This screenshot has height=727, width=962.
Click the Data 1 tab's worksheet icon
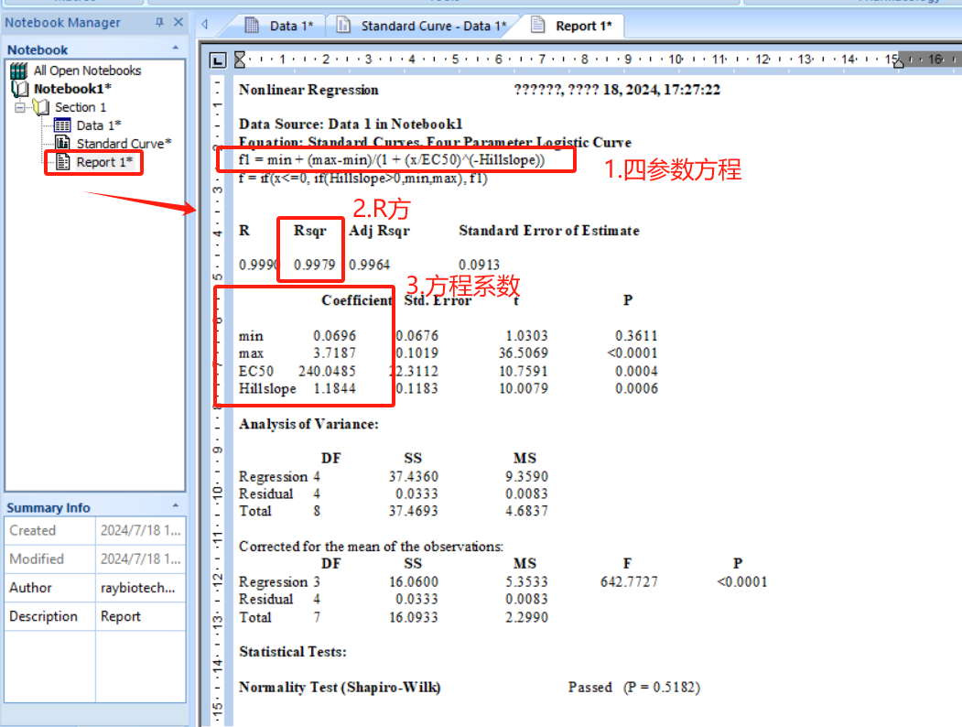point(252,25)
